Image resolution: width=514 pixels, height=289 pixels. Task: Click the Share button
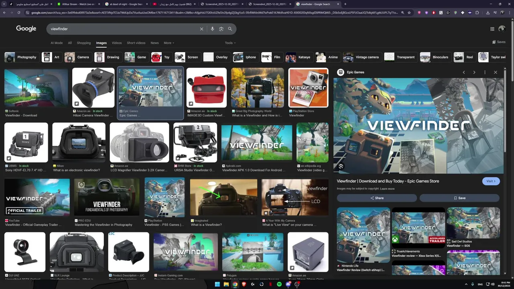tap(377, 198)
